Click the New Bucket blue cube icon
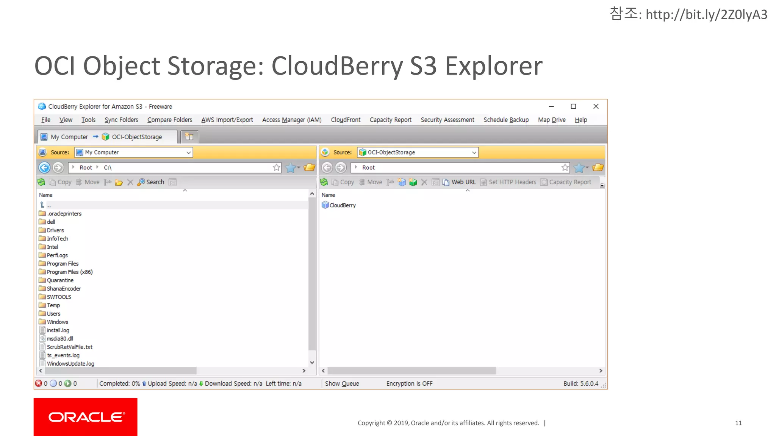 pos(402,182)
